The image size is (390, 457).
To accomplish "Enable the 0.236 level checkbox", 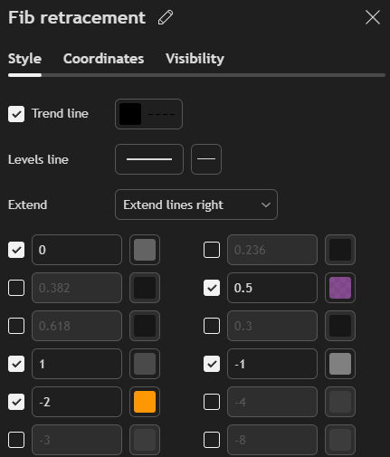I will click(x=212, y=250).
